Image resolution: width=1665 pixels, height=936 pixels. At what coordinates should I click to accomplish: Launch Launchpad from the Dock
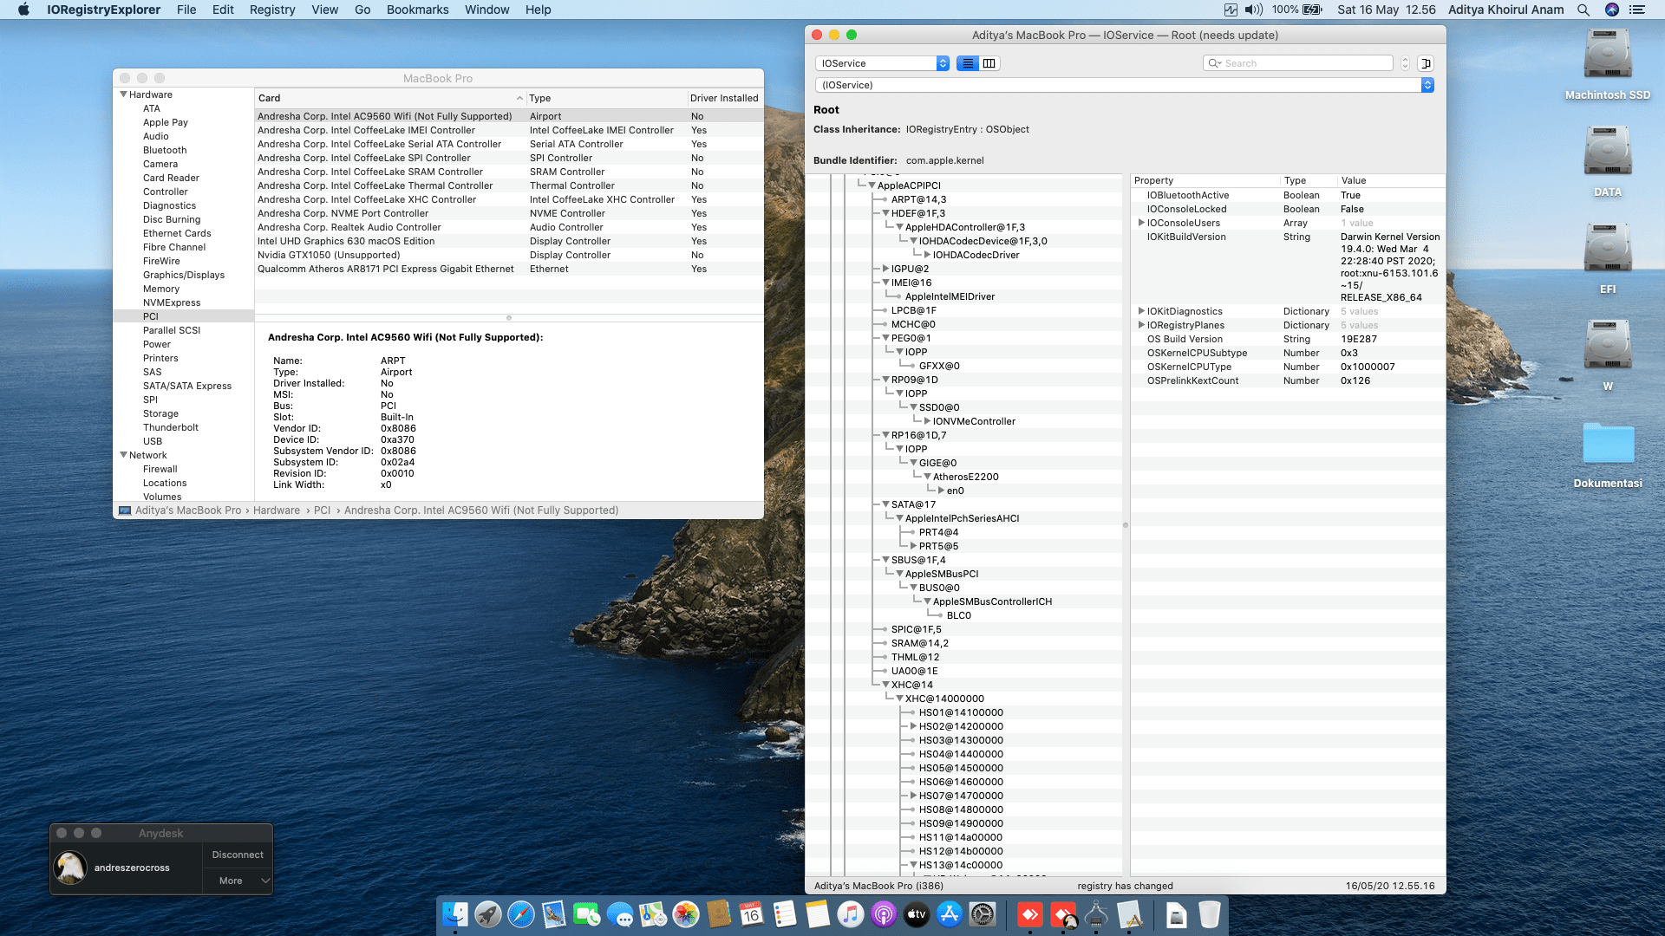tap(488, 914)
